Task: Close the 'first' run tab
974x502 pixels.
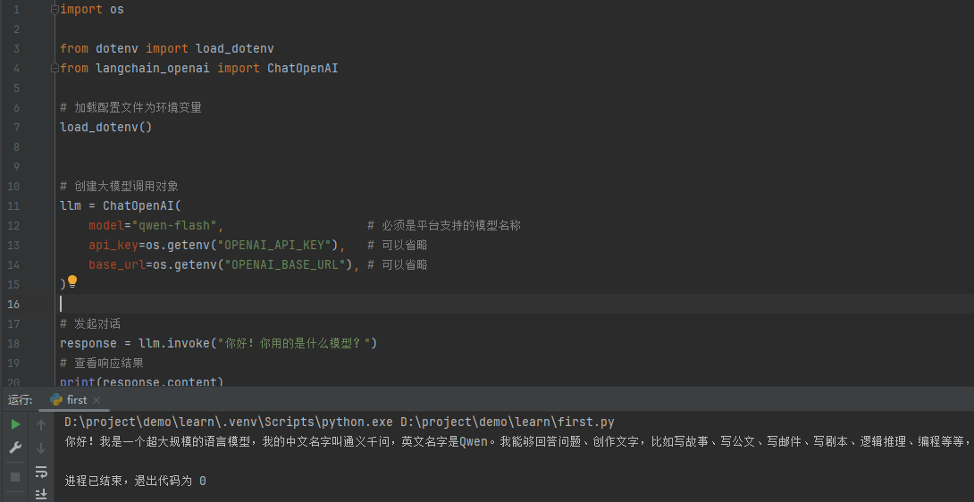Action: pyautogui.click(x=97, y=400)
